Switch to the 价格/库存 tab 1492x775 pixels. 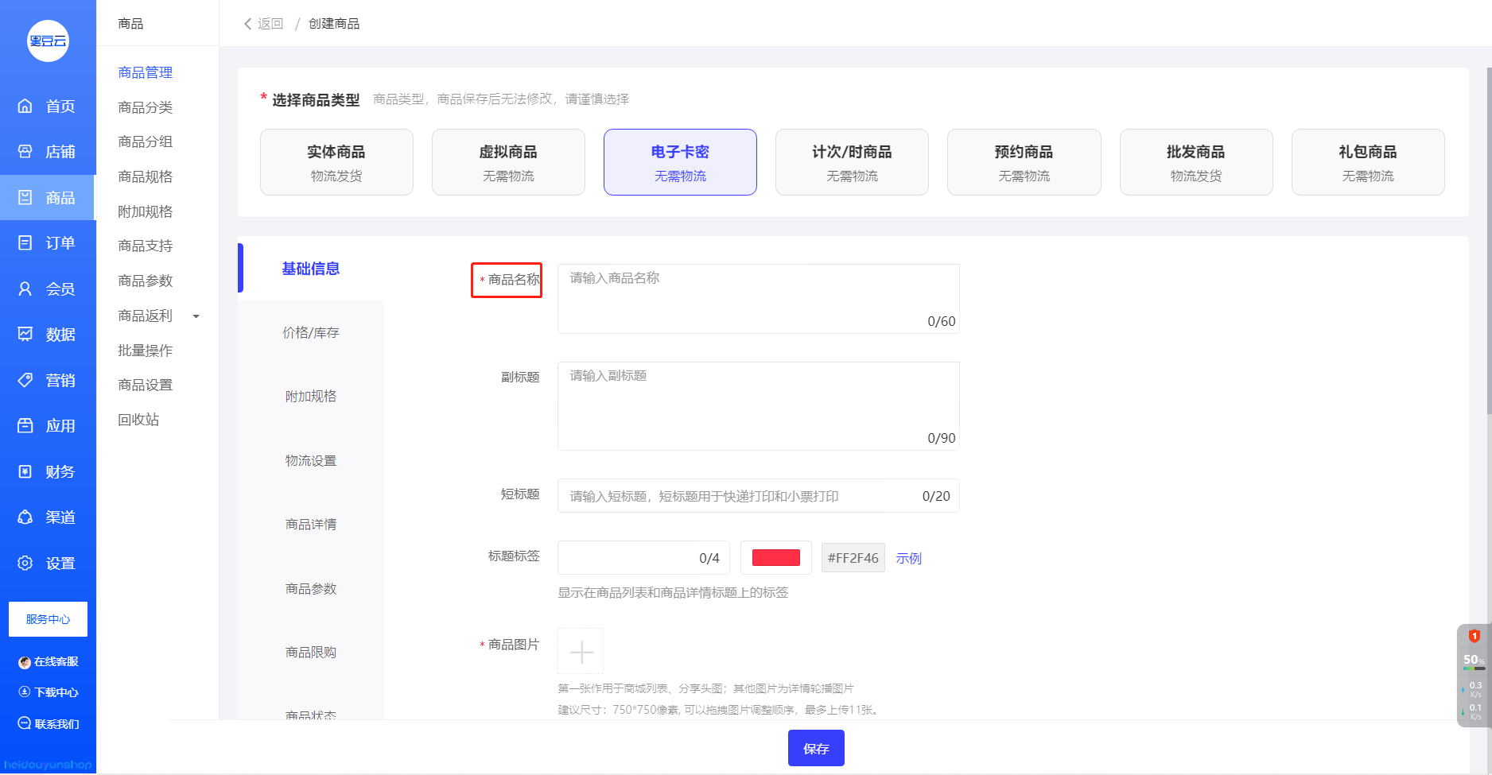(x=311, y=332)
